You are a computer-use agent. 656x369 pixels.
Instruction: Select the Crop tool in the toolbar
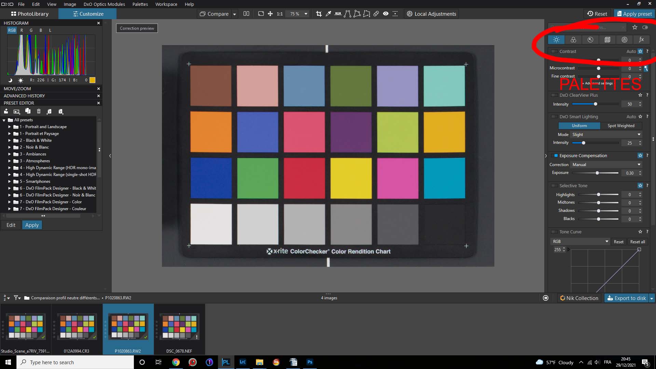tap(319, 14)
